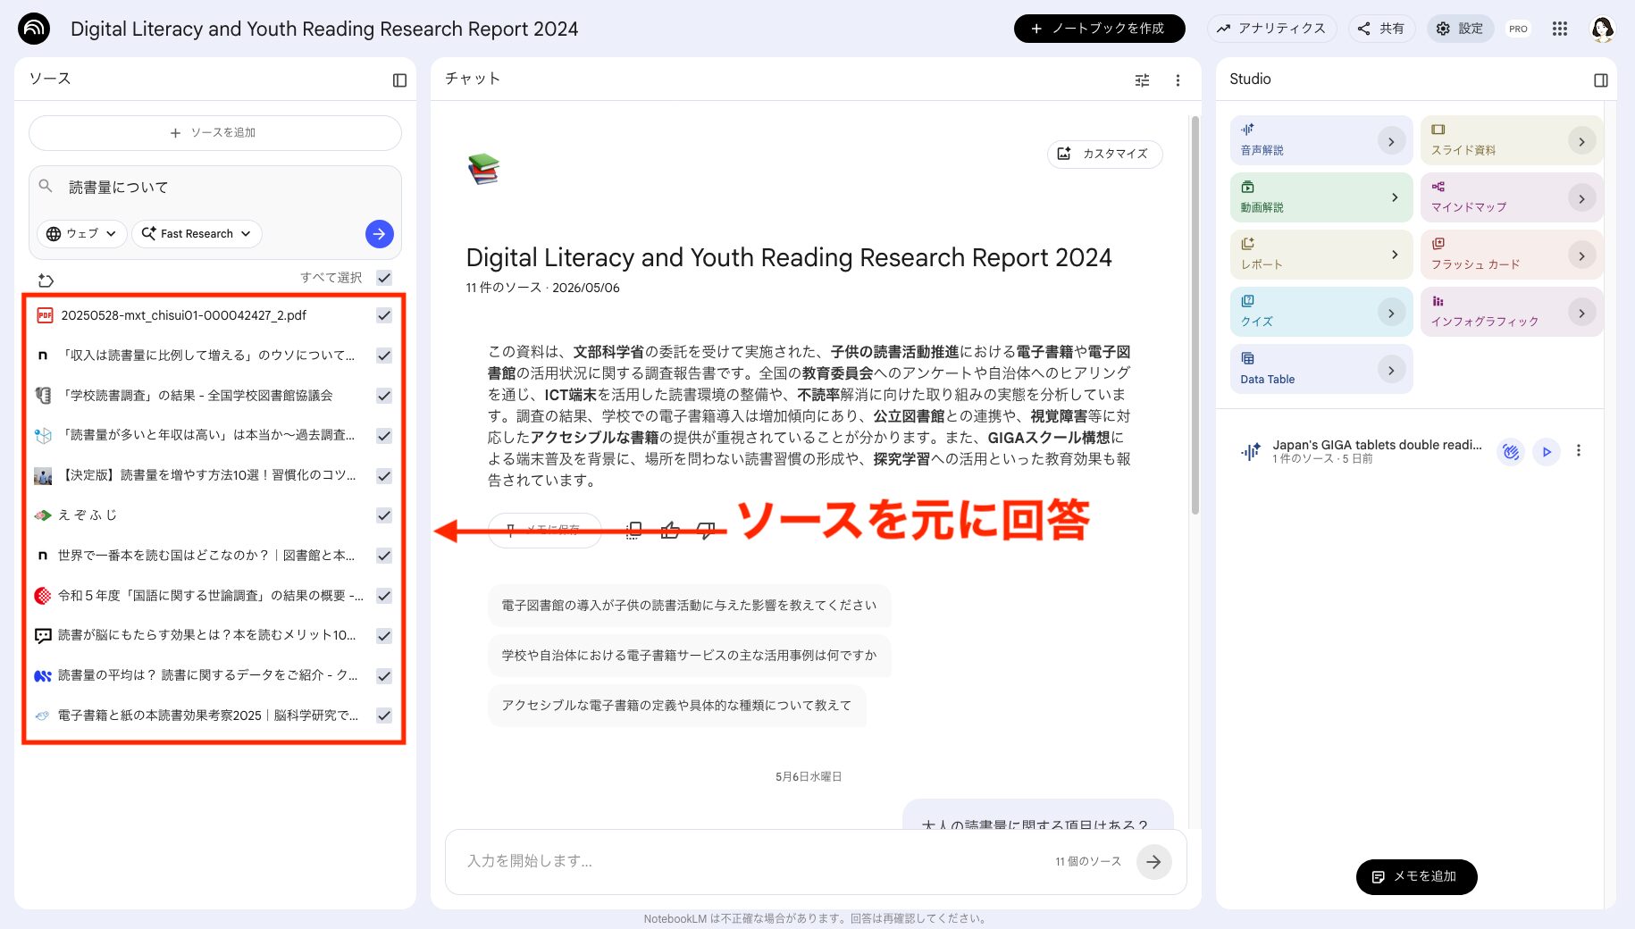This screenshot has width=1635, height=929.
Task: Open the NotebookLM home logo
Action: 34,29
